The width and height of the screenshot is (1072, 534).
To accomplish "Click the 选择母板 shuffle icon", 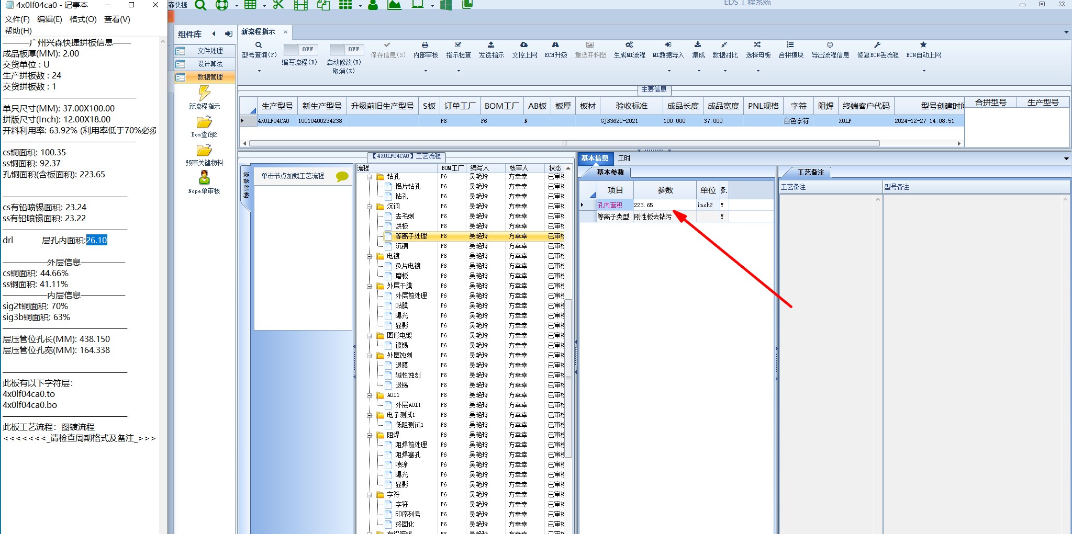I will click(x=757, y=45).
